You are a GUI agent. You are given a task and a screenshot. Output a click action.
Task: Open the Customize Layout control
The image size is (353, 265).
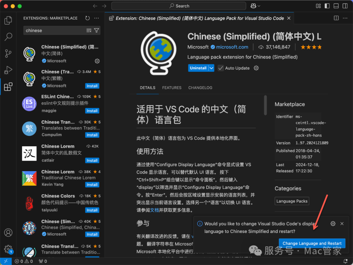click(x=318, y=6)
